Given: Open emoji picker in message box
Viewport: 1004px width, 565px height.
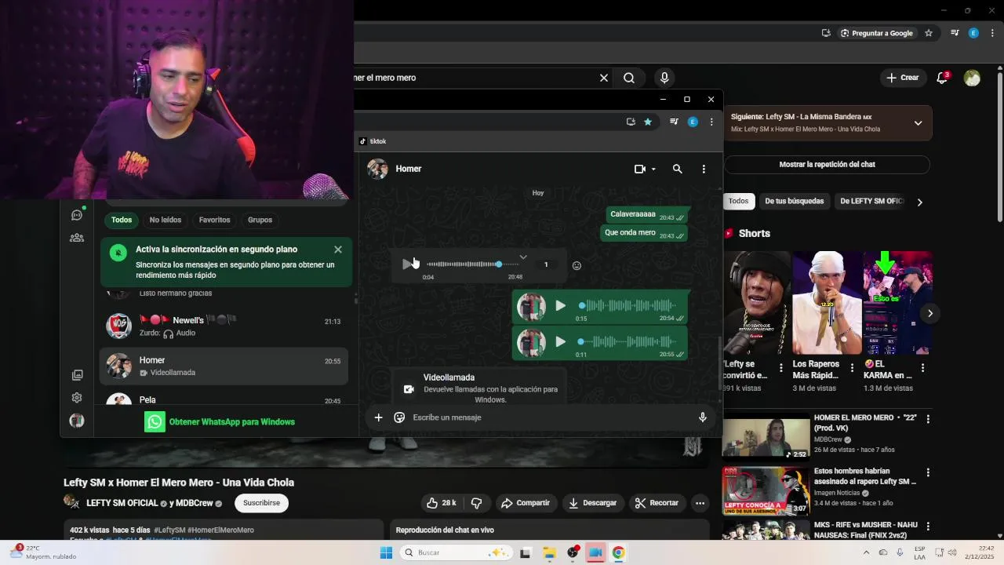Looking at the screenshot, I should (x=399, y=417).
